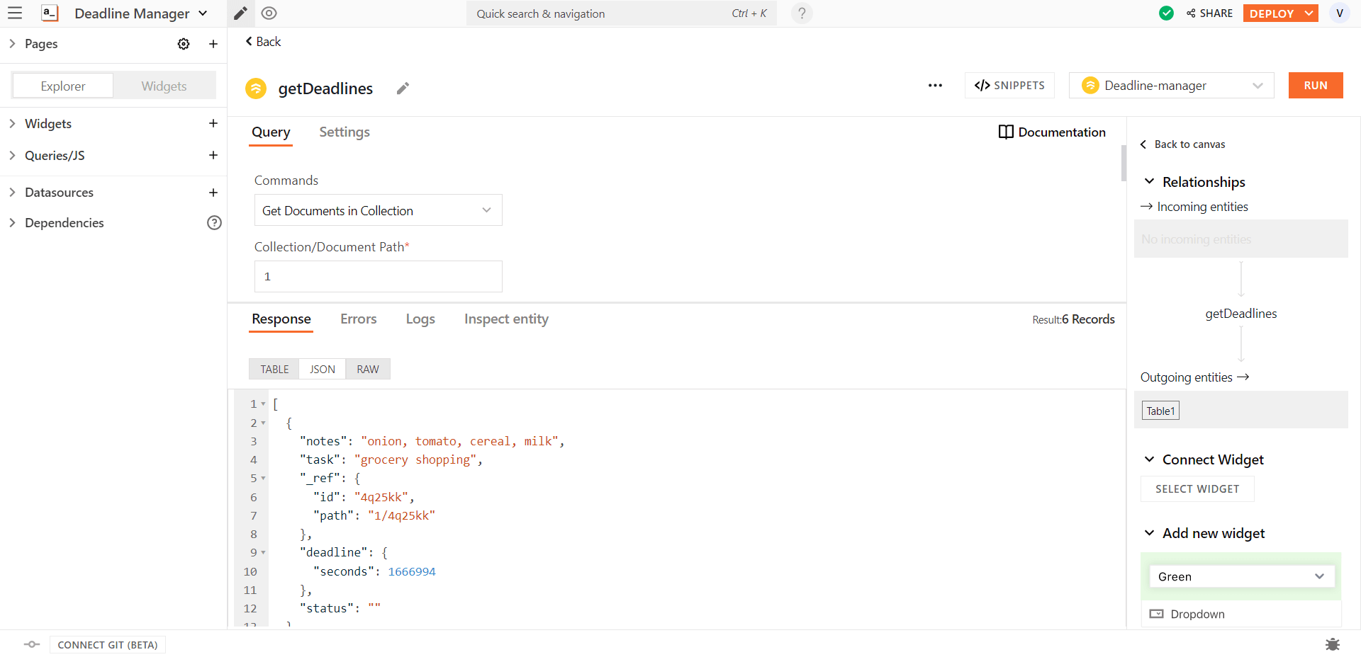Click the DEPLOY button

coord(1271,13)
